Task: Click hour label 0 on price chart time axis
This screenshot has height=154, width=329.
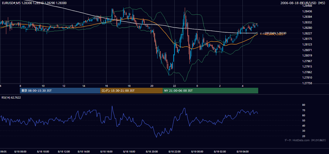Action: 197,86
